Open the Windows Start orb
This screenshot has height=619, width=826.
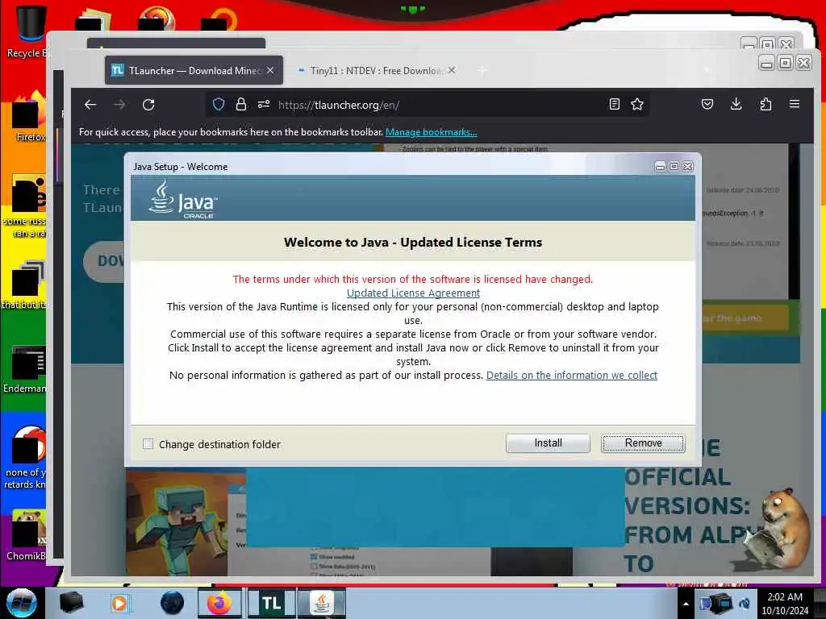[22, 603]
